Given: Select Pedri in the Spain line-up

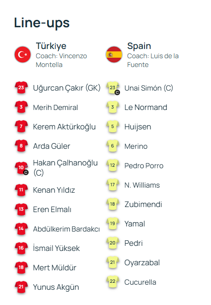Looking at the screenshot, I should point(133,243).
